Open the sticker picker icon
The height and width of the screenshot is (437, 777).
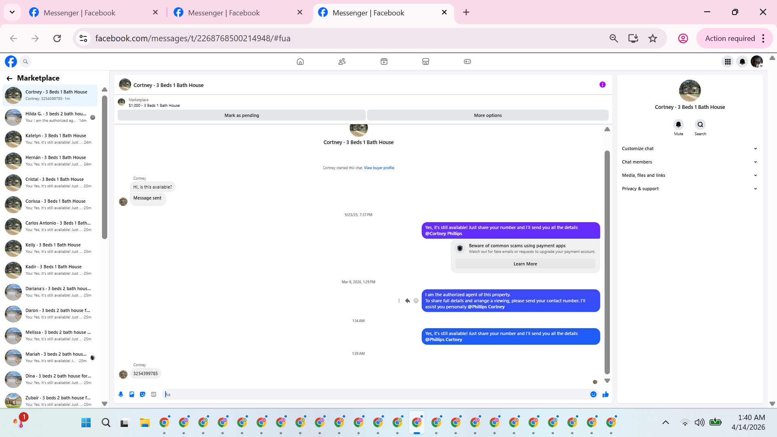[x=142, y=395]
